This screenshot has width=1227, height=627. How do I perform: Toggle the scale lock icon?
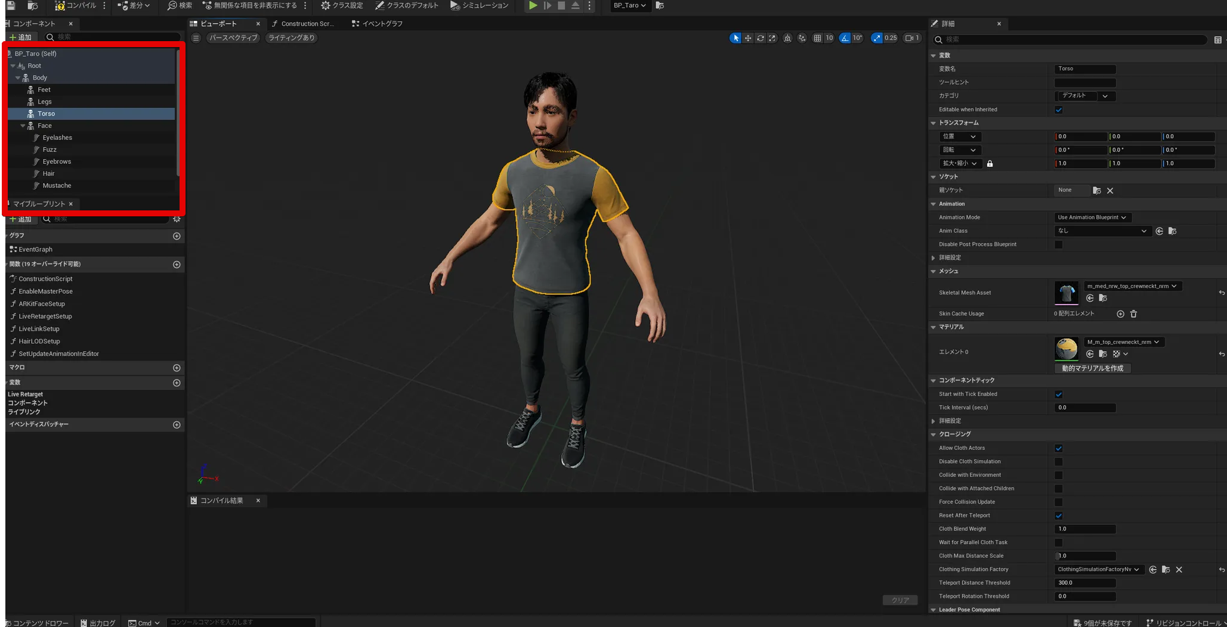click(x=990, y=164)
